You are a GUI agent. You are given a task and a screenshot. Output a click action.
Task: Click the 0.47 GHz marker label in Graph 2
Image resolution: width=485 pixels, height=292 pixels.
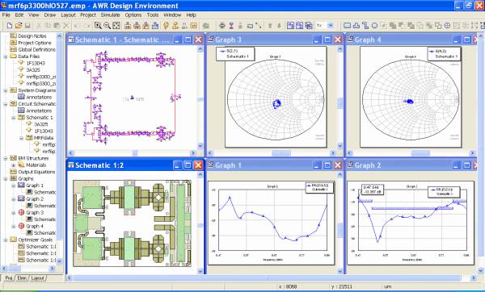pyautogui.click(x=373, y=190)
